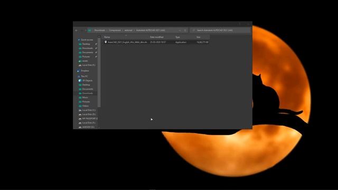Focus the Search Autodesk AUTOCAD 2021 field
338x190 pixels.
220,31
